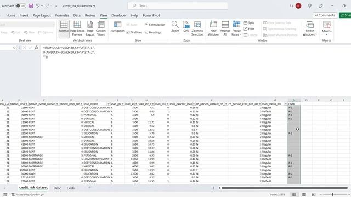The image size is (351, 197).
Task: Open the Insert ribbon tab
Action: tap(24, 15)
